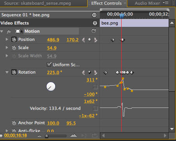This screenshot has width=176, height=141.
Task: Collapse the Motion effect group
Action: (2, 31)
